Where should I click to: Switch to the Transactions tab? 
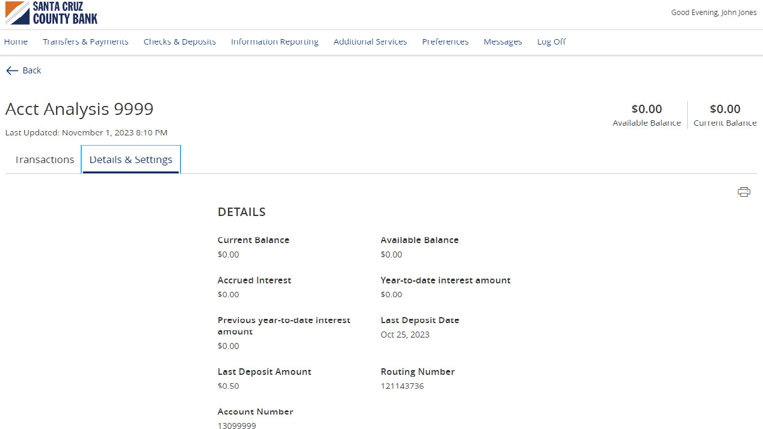[x=45, y=159]
